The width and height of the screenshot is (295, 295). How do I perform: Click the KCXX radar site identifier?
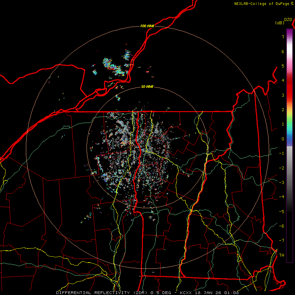coord(186,293)
